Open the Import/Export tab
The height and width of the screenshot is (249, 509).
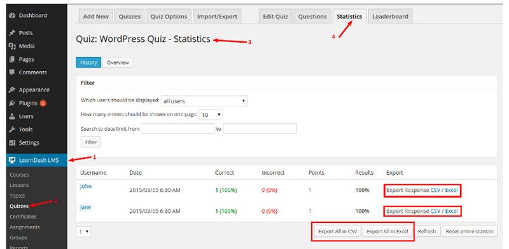tap(217, 17)
